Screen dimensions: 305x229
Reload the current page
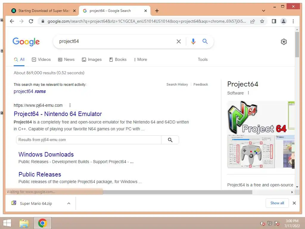31,21
